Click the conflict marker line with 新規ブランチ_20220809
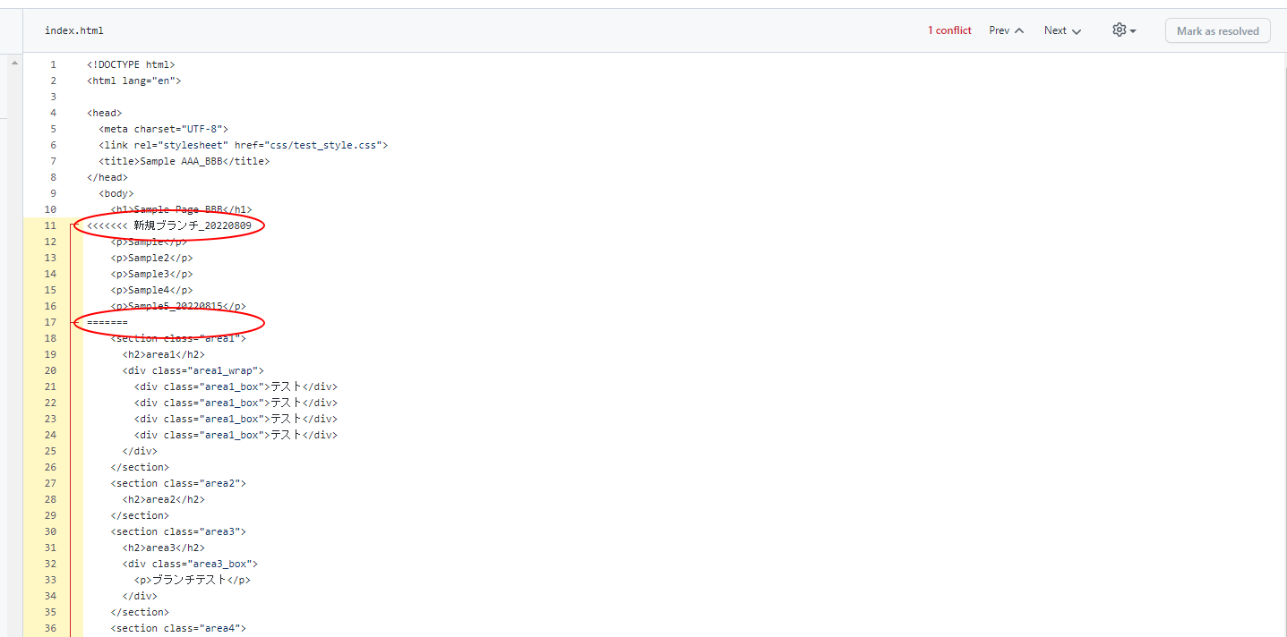1287x637 pixels. 168,225
